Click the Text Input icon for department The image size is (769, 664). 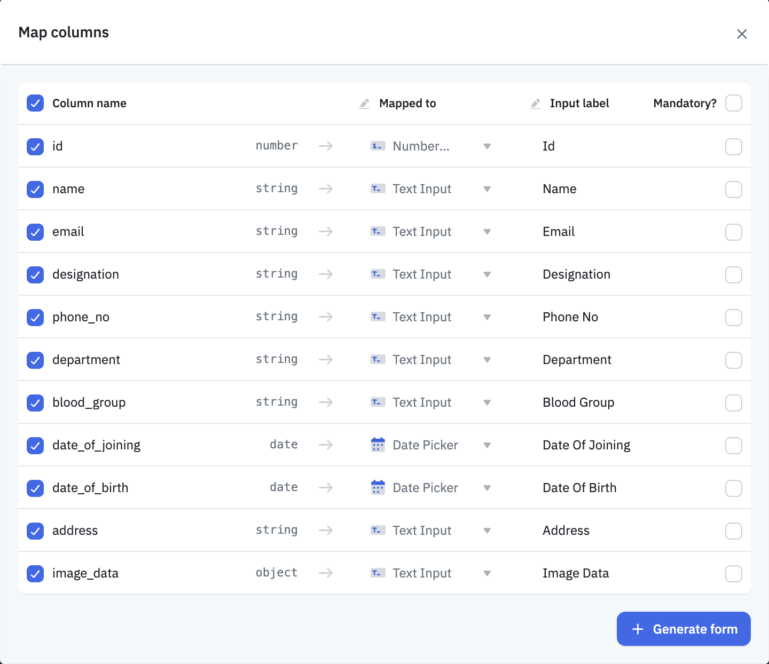[378, 360]
